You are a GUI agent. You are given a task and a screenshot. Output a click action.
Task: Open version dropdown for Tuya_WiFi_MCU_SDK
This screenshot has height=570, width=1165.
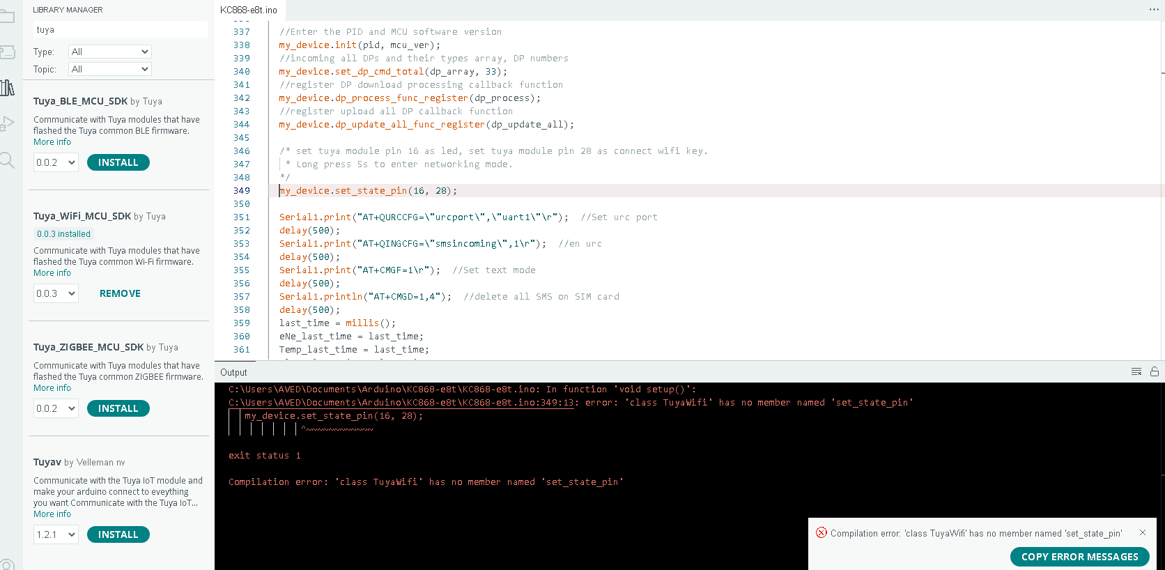(x=56, y=293)
